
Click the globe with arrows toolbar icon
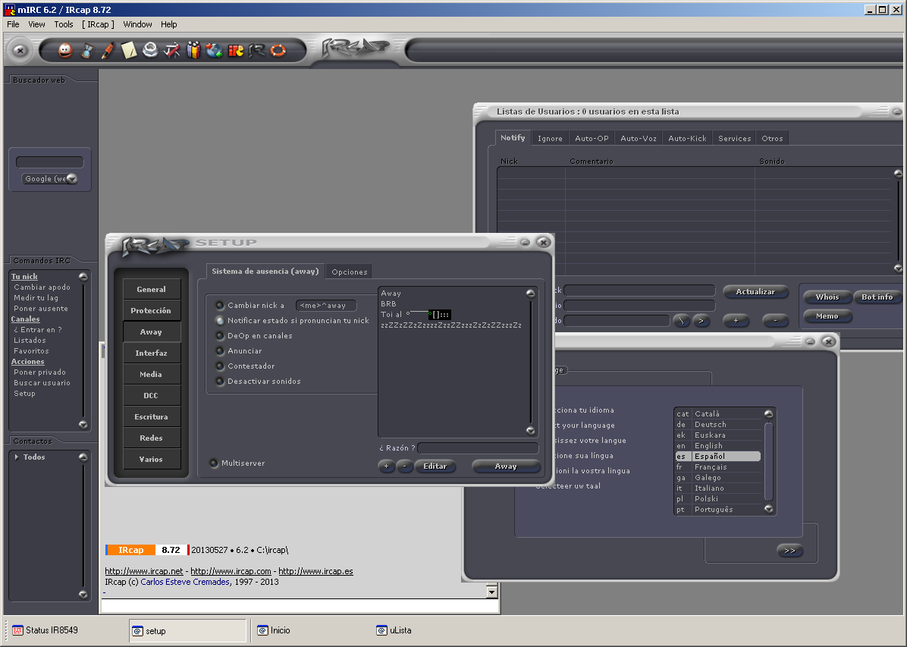coord(215,51)
